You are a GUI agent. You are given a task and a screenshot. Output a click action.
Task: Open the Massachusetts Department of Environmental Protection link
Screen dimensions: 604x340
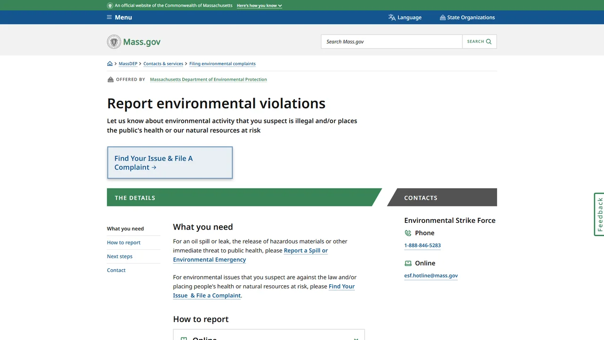(x=208, y=79)
